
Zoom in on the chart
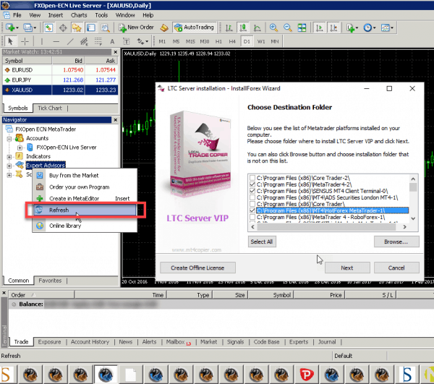273,27
